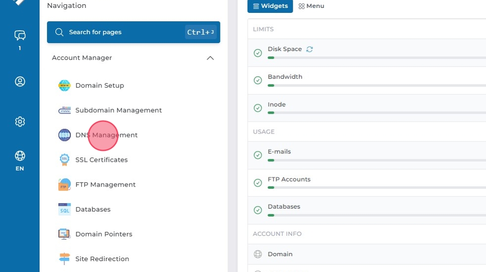Open Subdomain Management icon

(x=64, y=110)
